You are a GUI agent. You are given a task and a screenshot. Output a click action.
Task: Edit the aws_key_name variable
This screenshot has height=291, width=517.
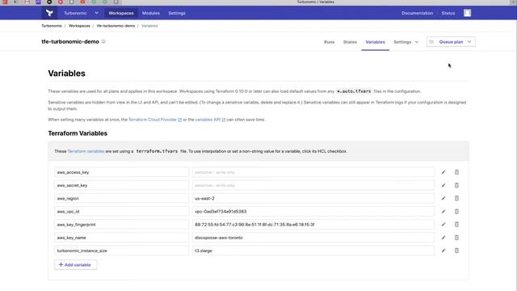pyautogui.click(x=443, y=238)
